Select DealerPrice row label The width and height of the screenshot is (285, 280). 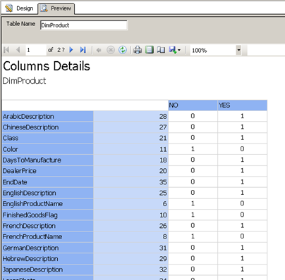point(47,171)
